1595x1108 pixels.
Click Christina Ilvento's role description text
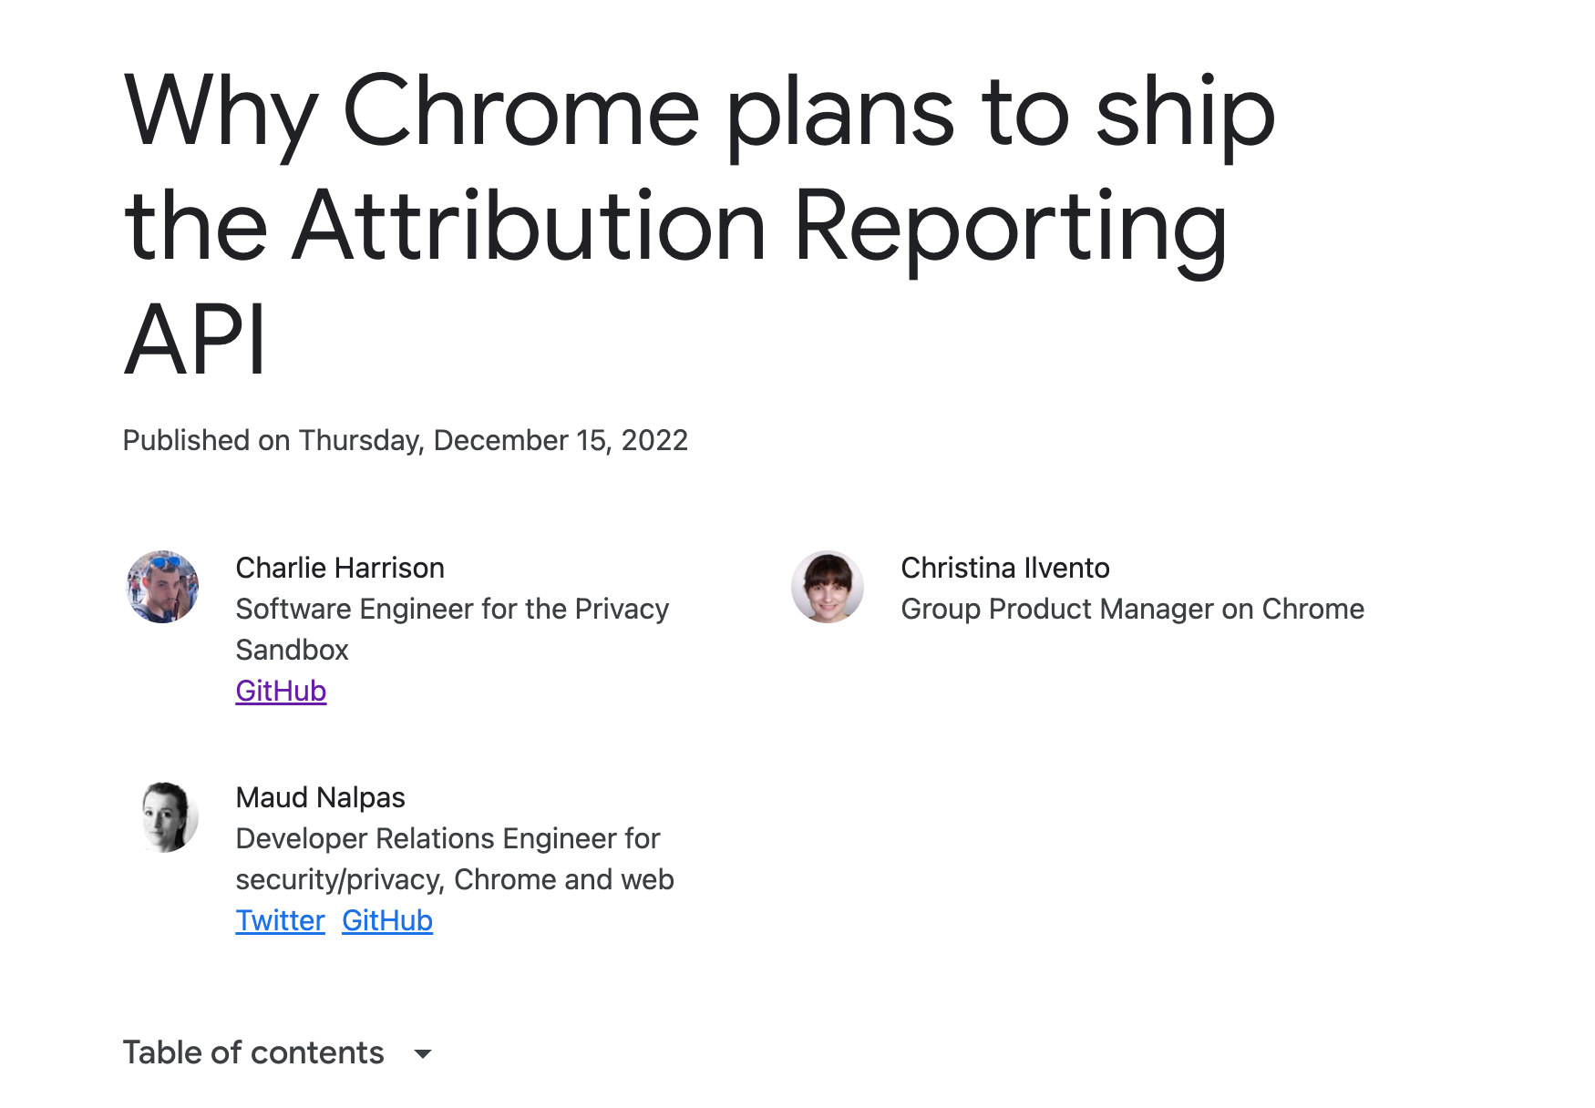(x=1132, y=609)
